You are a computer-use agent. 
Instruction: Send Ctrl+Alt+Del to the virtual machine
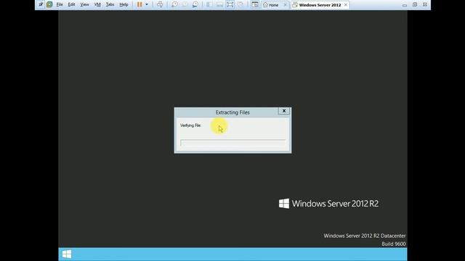pos(160,4)
